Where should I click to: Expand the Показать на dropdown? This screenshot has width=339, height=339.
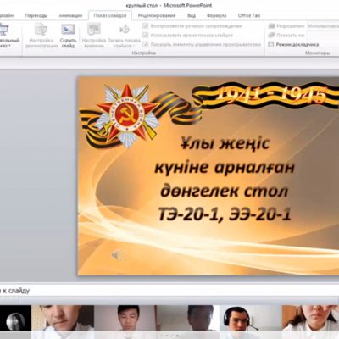tap(323, 35)
